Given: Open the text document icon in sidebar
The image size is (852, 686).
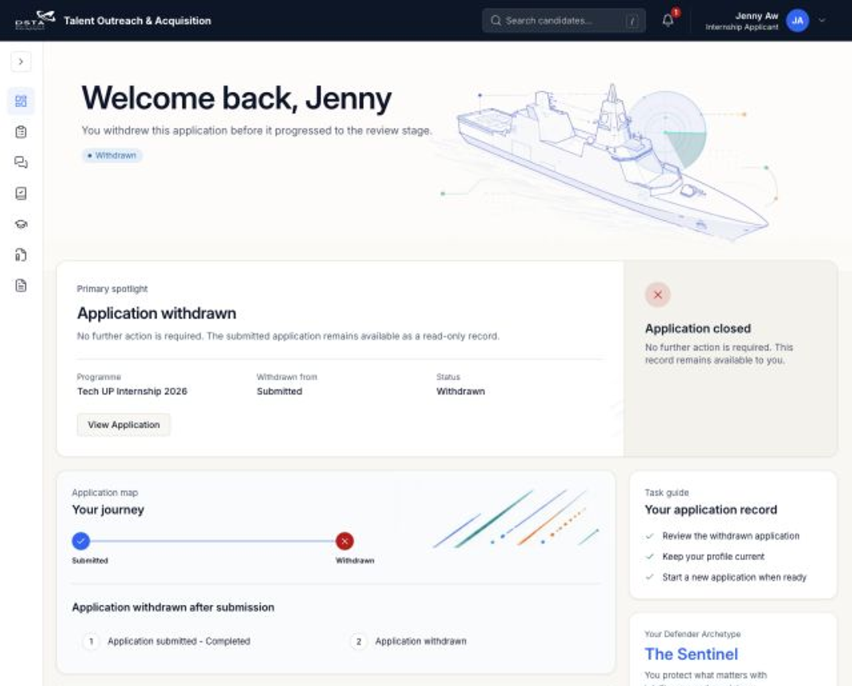Looking at the screenshot, I should (x=21, y=285).
